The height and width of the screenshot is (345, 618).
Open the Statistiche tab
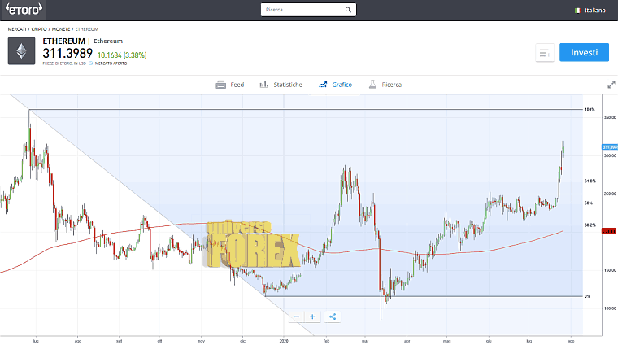(281, 85)
